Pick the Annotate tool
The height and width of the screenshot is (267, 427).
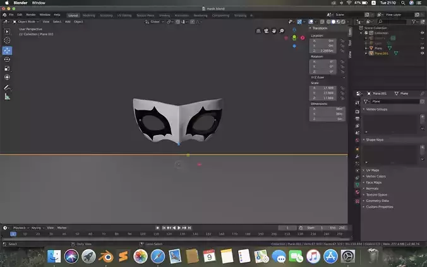point(7,88)
